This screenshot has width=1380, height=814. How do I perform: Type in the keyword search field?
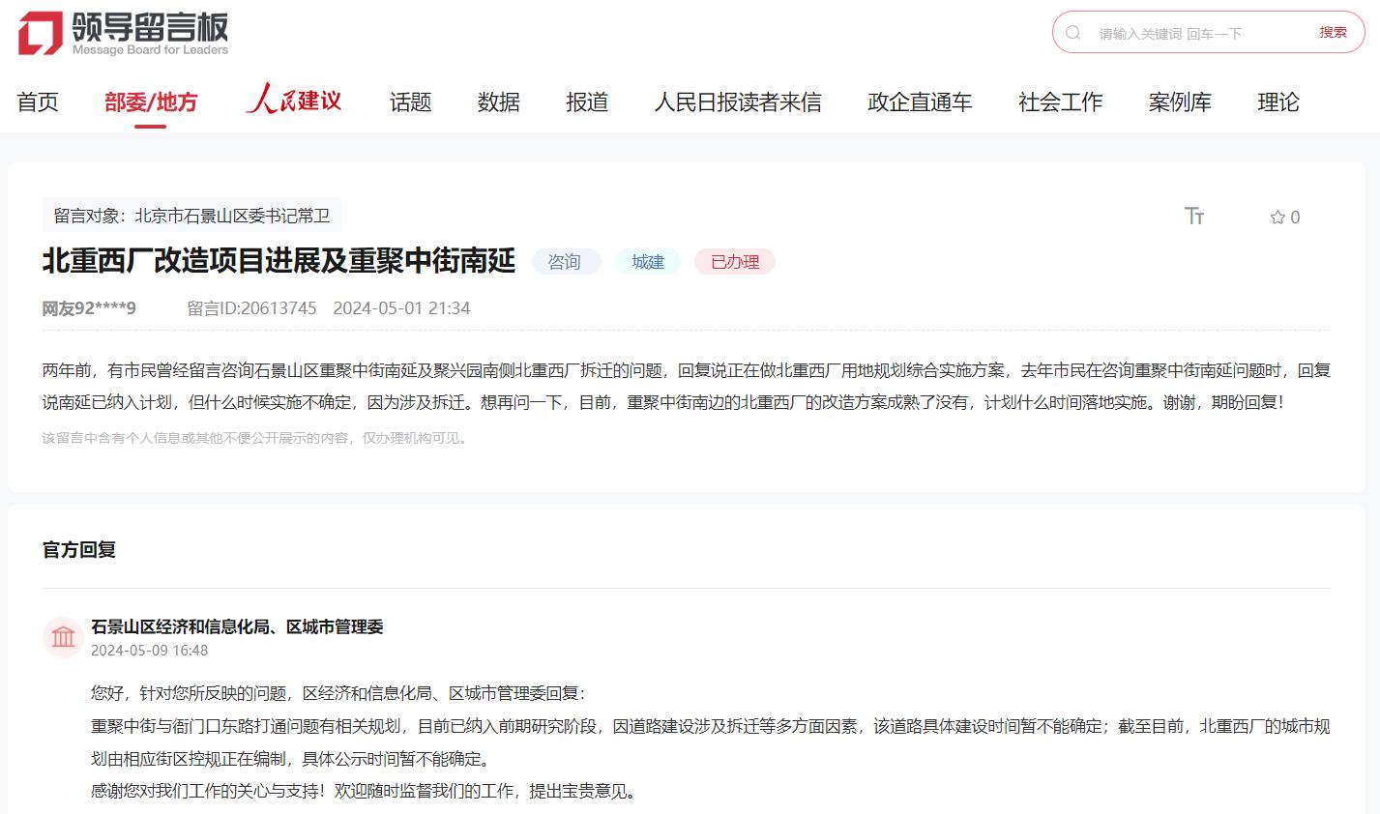tap(1199, 34)
